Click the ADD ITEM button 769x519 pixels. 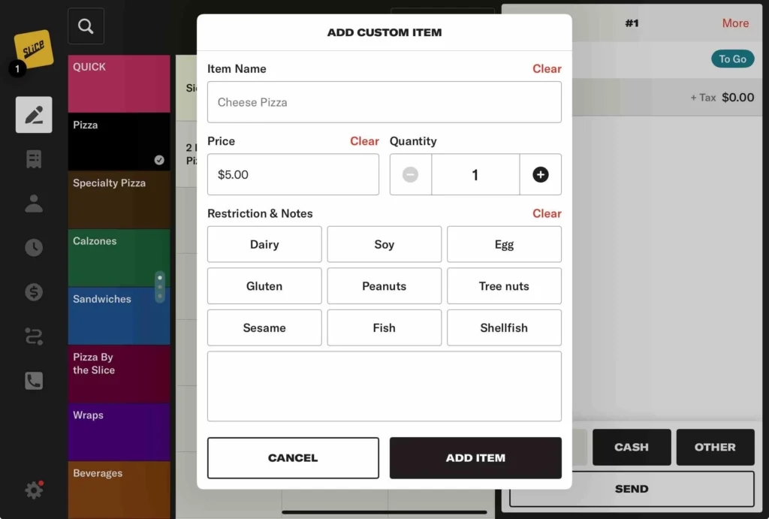point(475,457)
